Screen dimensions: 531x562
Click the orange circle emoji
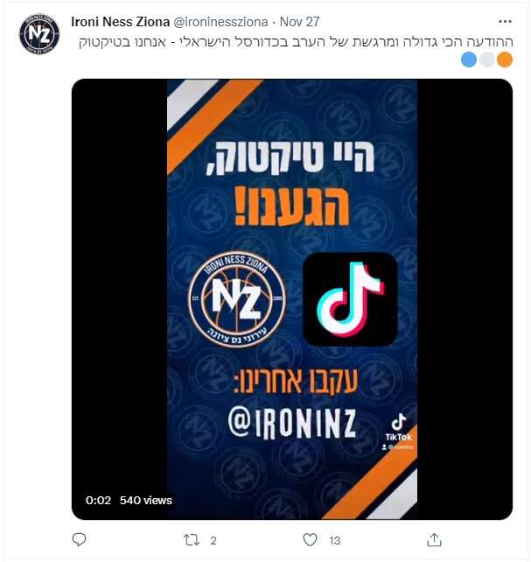505,60
